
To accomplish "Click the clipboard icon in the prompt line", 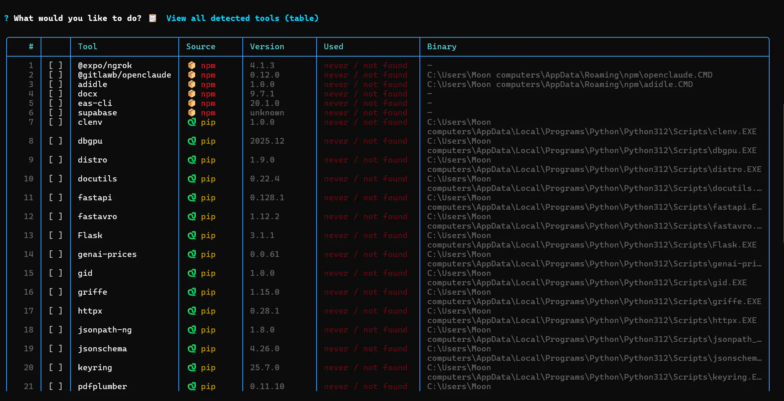I will [x=153, y=18].
